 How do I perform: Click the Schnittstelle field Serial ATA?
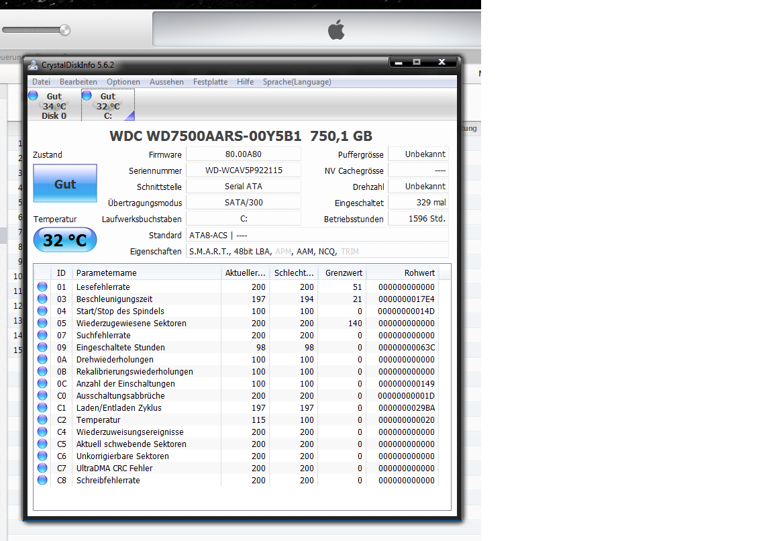point(244,187)
